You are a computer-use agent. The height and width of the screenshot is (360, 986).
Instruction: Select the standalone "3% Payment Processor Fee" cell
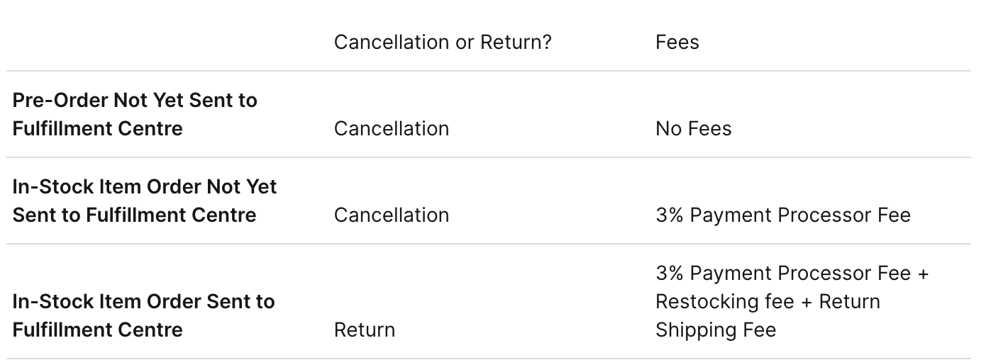(x=782, y=215)
